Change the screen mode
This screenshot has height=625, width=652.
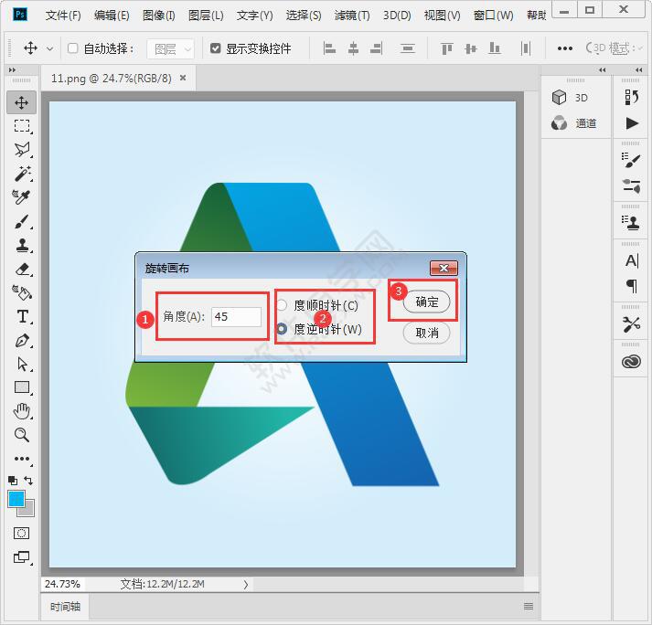(x=22, y=557)
